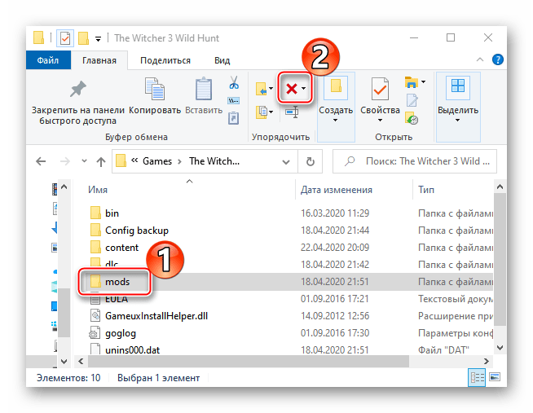Click the Refresh address bar button
The height and width of the screenshot is (413, 533).
click(x=310, y=161)
